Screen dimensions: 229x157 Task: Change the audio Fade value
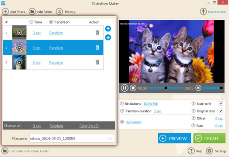point(219,126)
